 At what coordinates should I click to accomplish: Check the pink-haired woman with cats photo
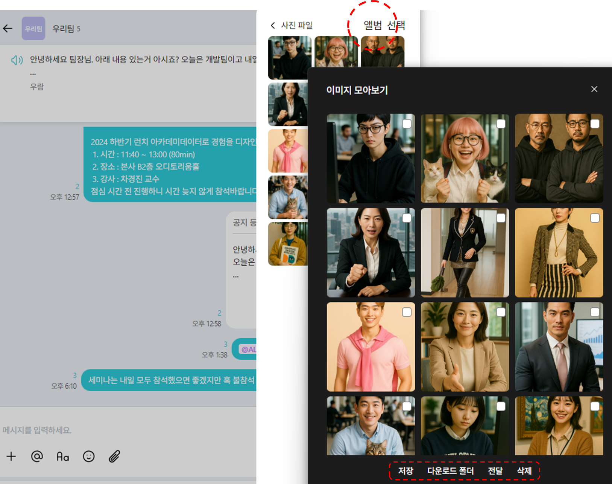coord(501,124)
